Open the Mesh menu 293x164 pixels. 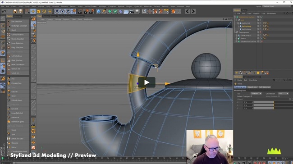[x=34, y=6]
